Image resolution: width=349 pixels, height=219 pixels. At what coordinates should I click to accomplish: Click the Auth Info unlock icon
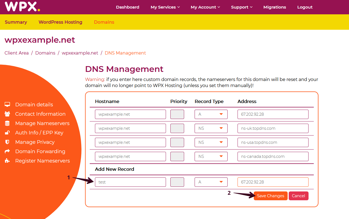coord(7,133)
